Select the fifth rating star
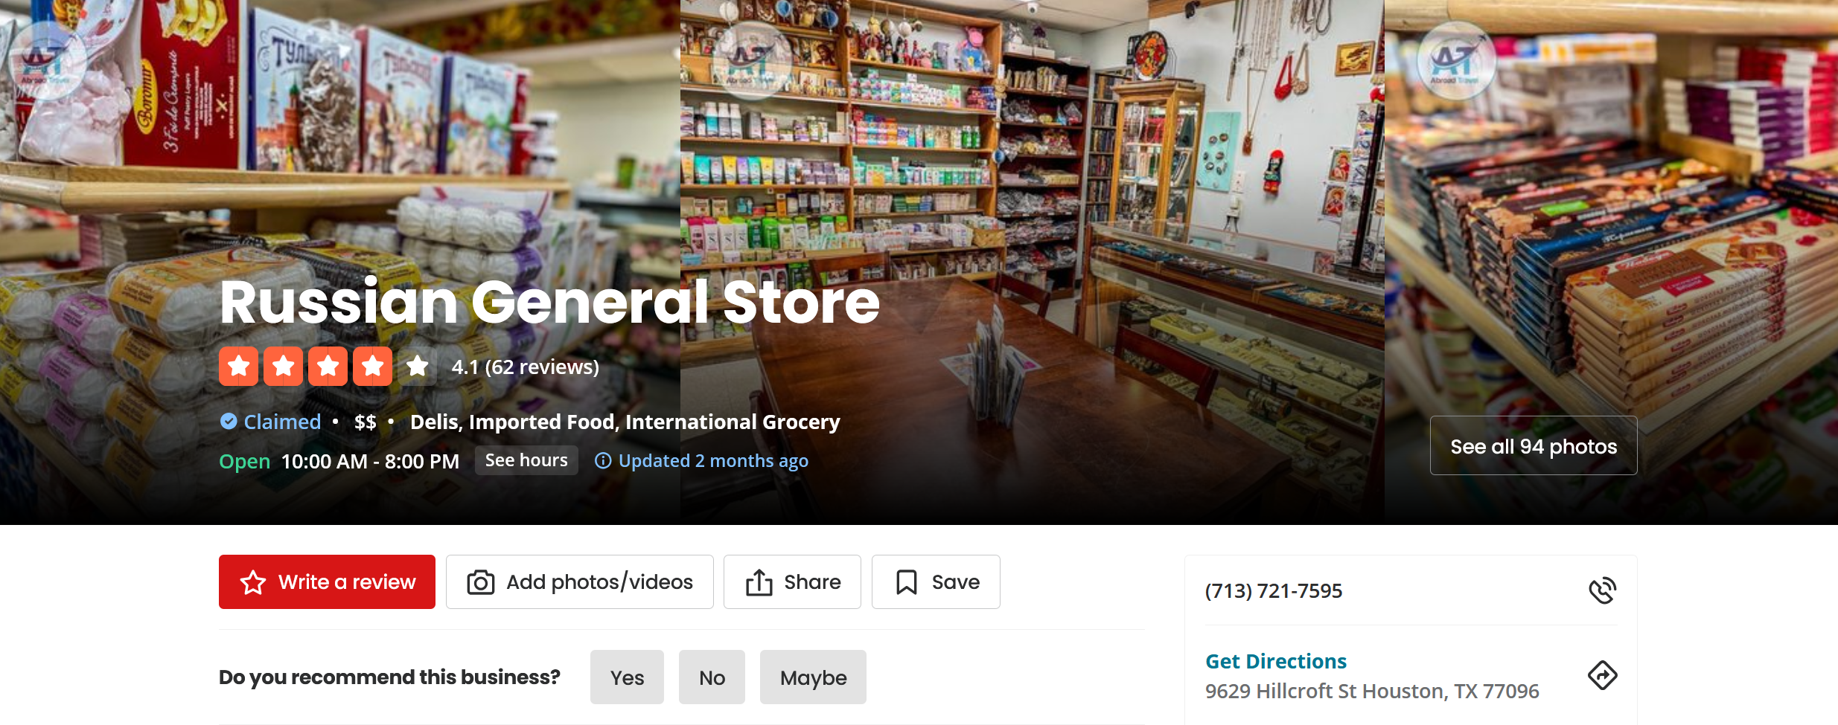Viewport: 1838px width, 725px height. point(418,367)
